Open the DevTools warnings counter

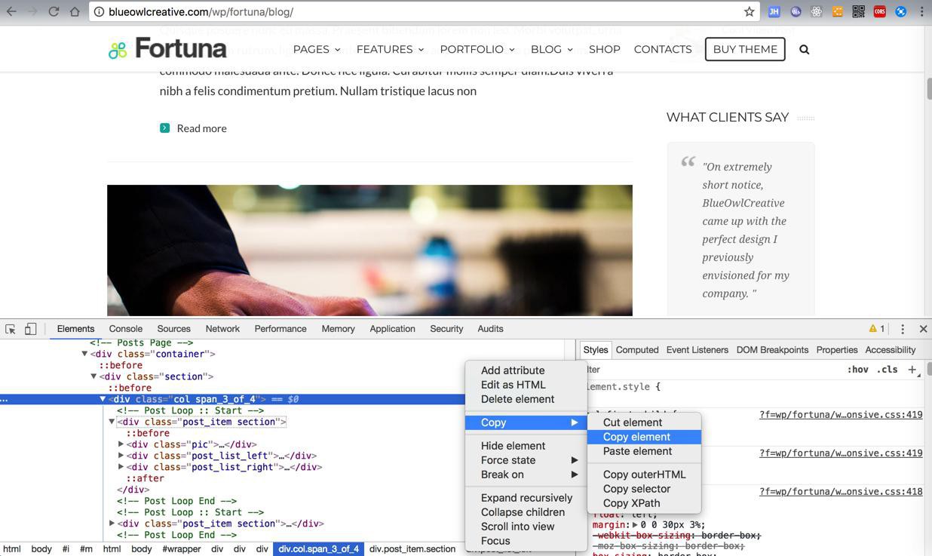[877, 329]
